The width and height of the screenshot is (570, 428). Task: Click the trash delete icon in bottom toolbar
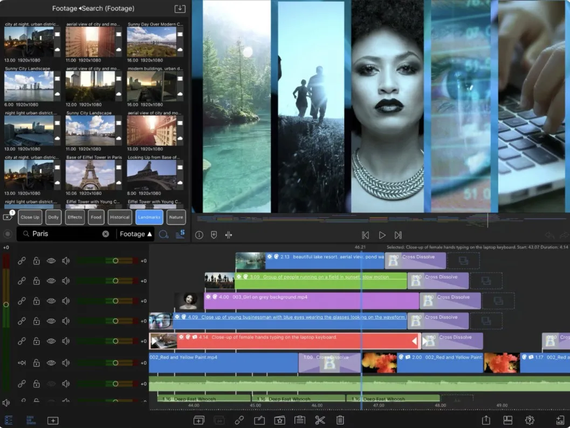(x=340, y=420)
